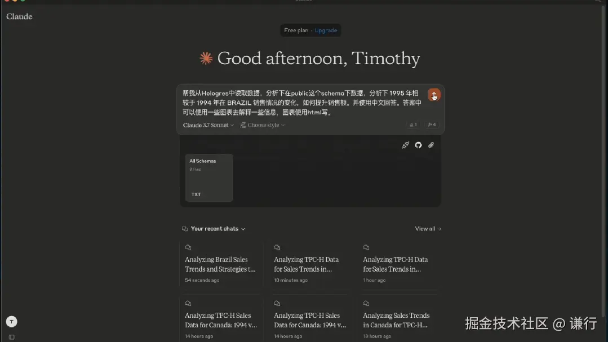Click inside the Chinese prompt text input

(301, 103)
